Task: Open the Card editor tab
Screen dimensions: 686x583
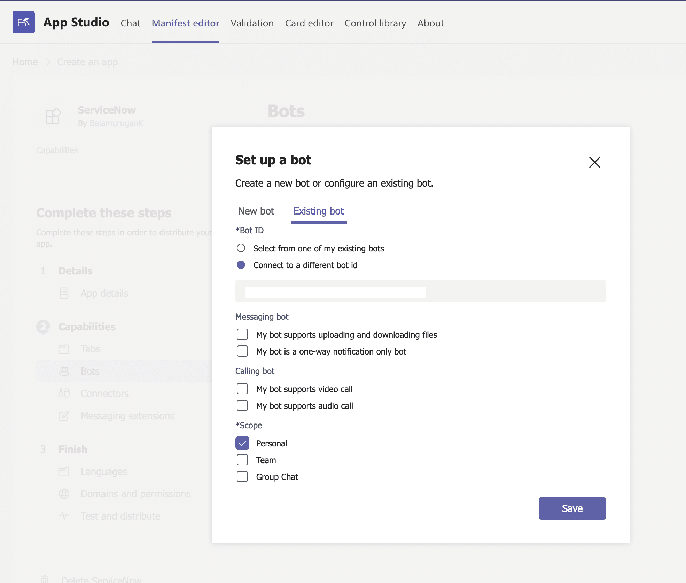Action: click(x=309, y=23)
